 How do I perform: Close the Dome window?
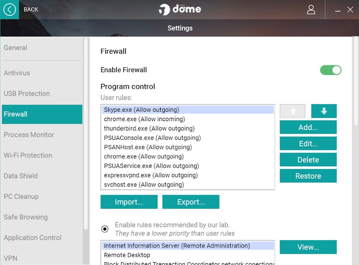tap(350, 9)
